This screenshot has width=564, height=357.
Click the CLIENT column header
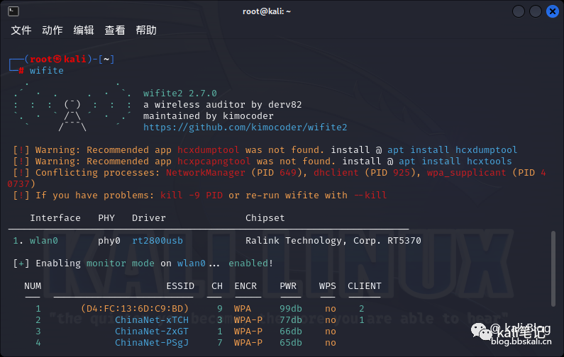365,286
